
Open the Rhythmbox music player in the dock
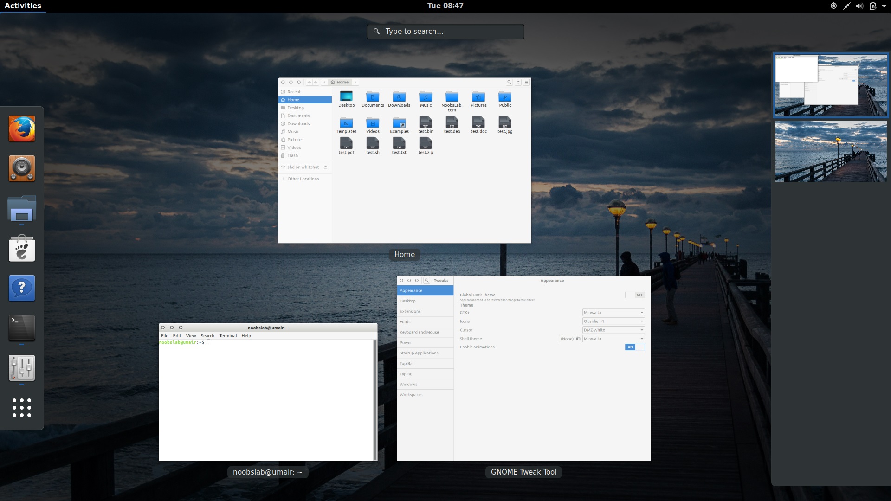(21, 168)
